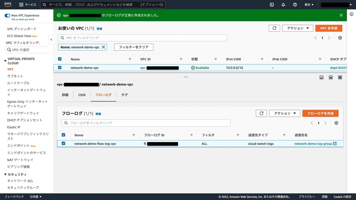The width and height of the screenshot is (356, 200).
Task: Open the 東京 region selector
Action: (x=309, y=5)
